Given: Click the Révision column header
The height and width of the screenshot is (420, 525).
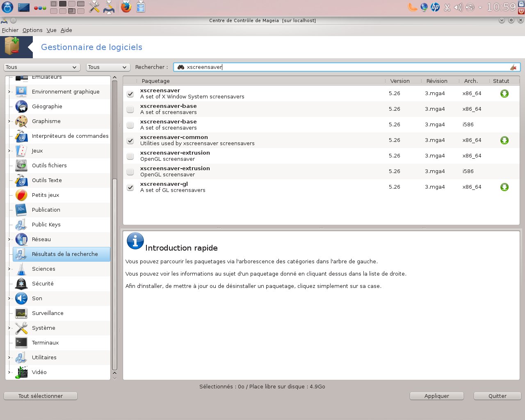Looking at the screenshot, I should coord(437,81).
